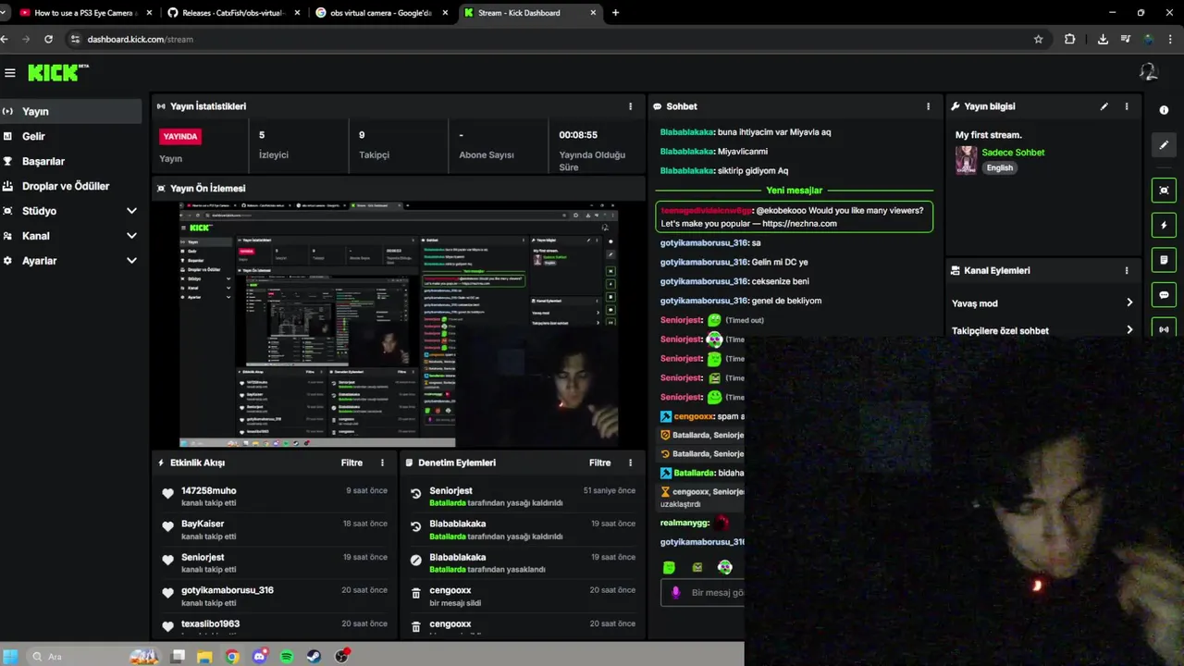The height and width of the screenshot is (666, 1184).
Task: Toggle the broadcast signal widget icon
Action: coord(1164,328)
